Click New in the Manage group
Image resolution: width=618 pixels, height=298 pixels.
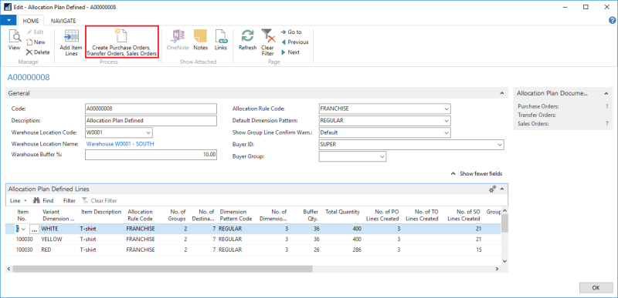click(36, 42)
